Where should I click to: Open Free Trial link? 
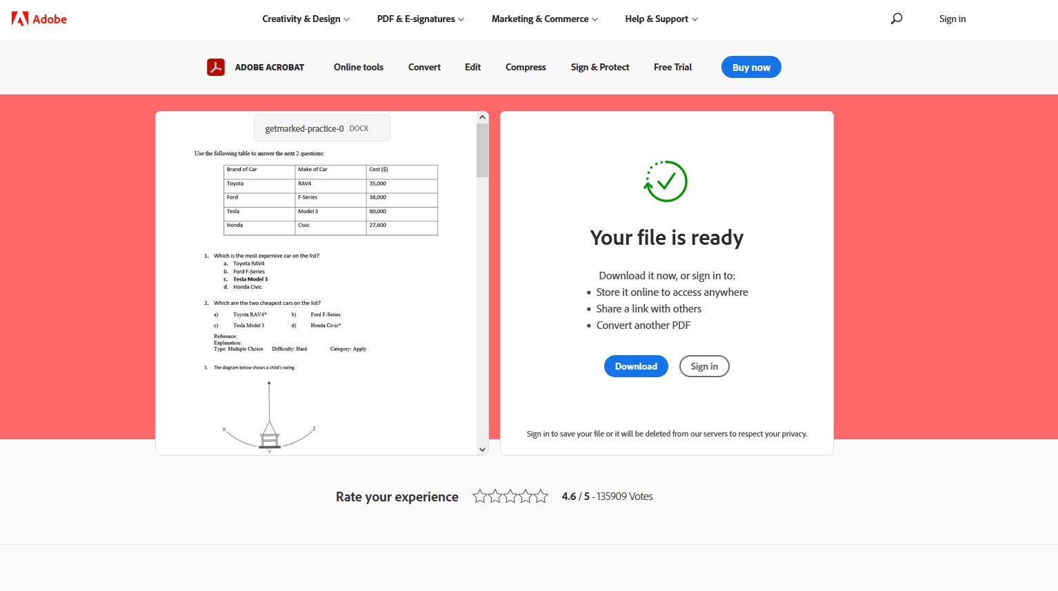(672, 67)
